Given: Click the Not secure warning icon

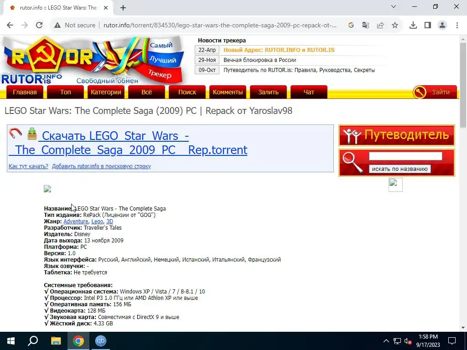Looking at the screenshot, I should click(x=57, y=26).
